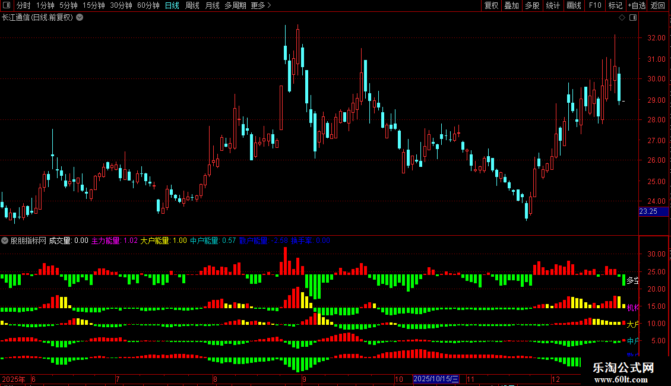Screen dimensions: 671x386
Task: Select the 30分钟 period tab
Action: pos(121,5)
